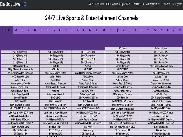Open the 24/7 Channels menu item
183x137 pixels.
pyautogui.click(x=96, y=4)
